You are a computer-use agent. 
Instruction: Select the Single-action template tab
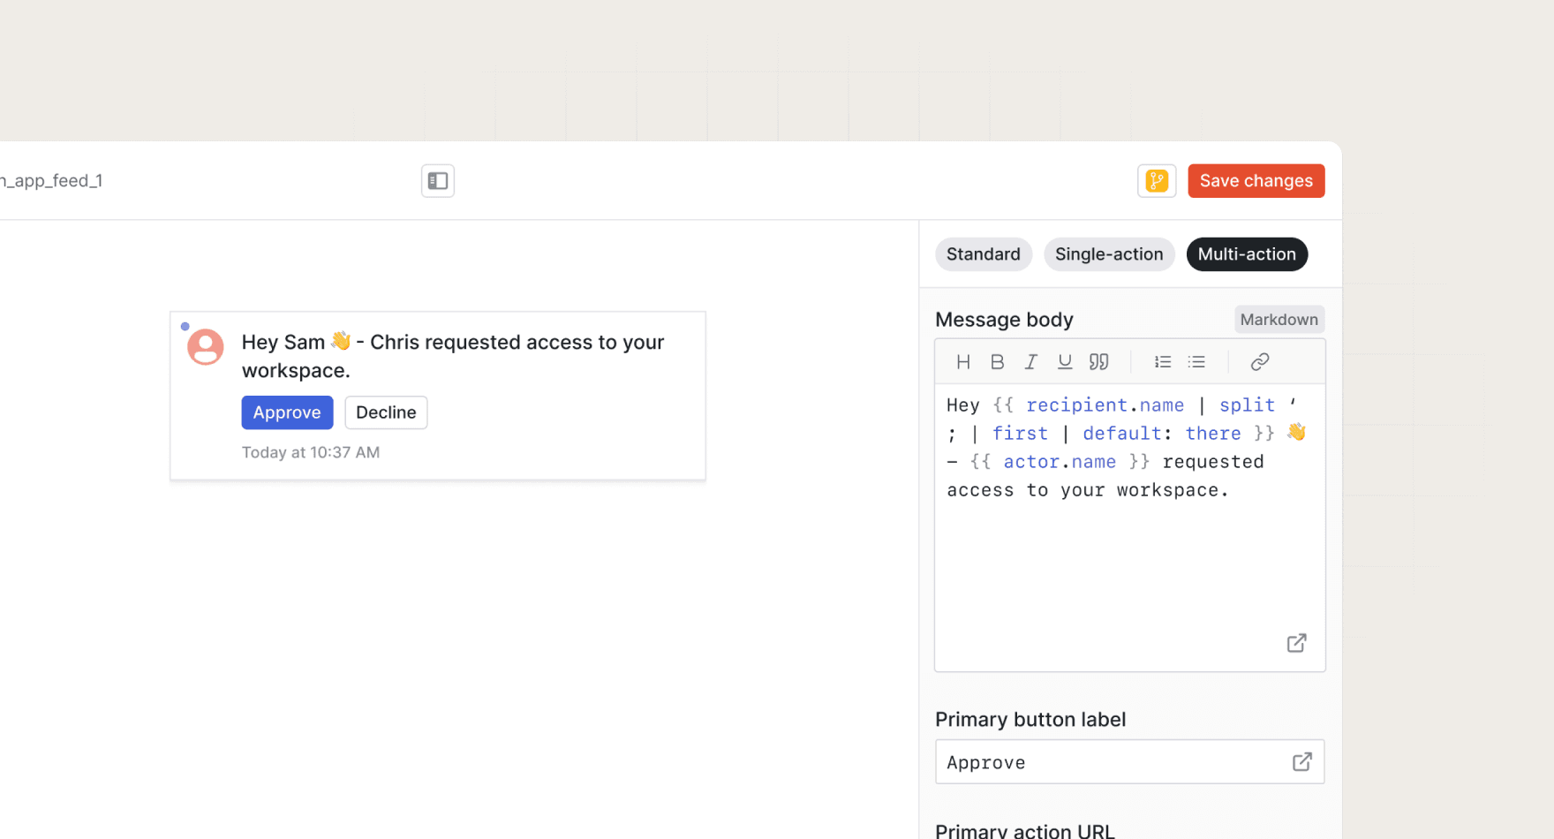click(x=1109, y=254)
